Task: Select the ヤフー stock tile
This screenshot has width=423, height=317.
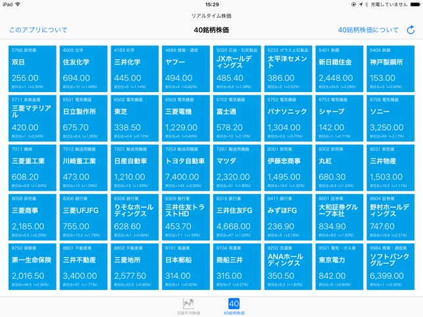Action: (186, 69)
